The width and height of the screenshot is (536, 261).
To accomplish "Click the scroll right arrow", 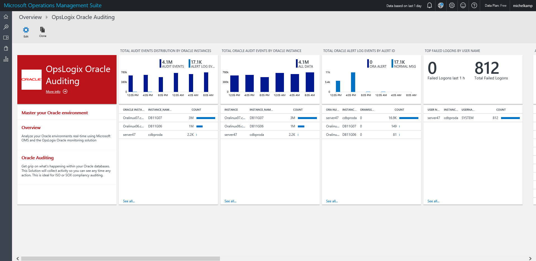I will tap(530, 258).
